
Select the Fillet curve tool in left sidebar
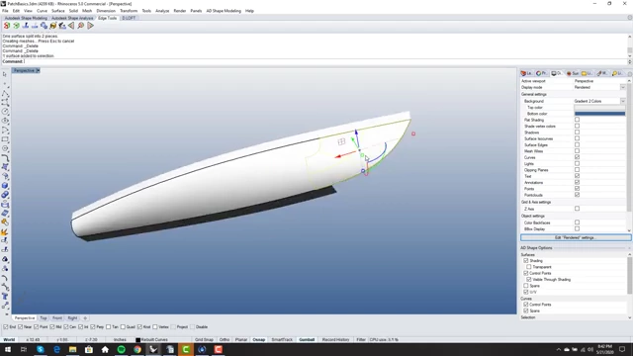click(5, 157)
